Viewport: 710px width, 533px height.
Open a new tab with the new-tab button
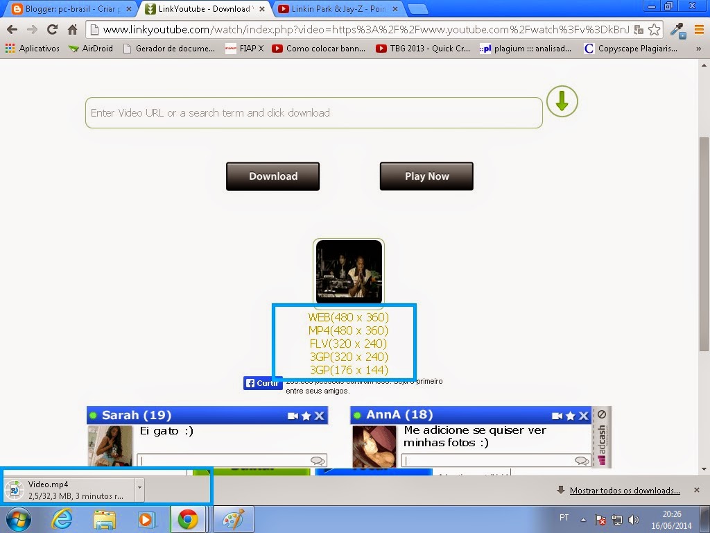417,8
